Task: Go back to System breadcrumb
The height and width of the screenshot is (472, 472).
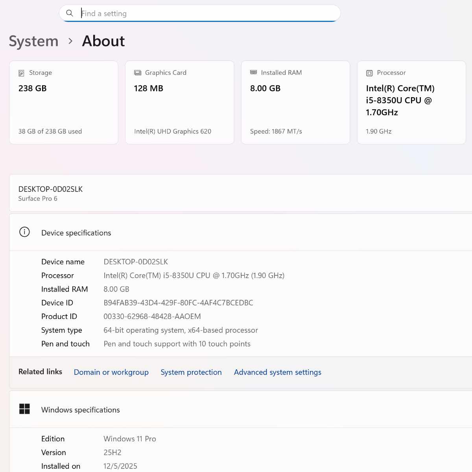Action: [x=33, y=41]
